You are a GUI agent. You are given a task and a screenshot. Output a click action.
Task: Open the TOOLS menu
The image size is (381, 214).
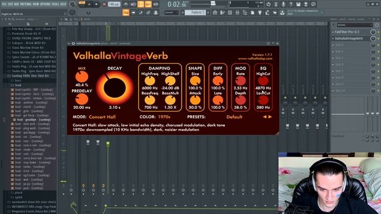click(x=55, y=4)
